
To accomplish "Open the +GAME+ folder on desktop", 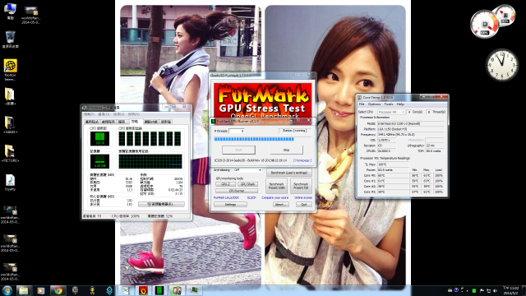I will click(10, 124).
